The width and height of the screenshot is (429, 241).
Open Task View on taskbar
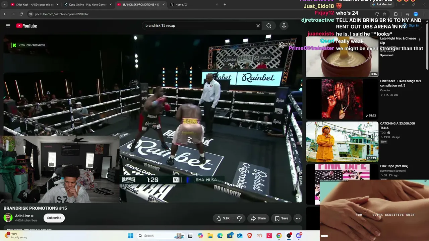point(190,236)
